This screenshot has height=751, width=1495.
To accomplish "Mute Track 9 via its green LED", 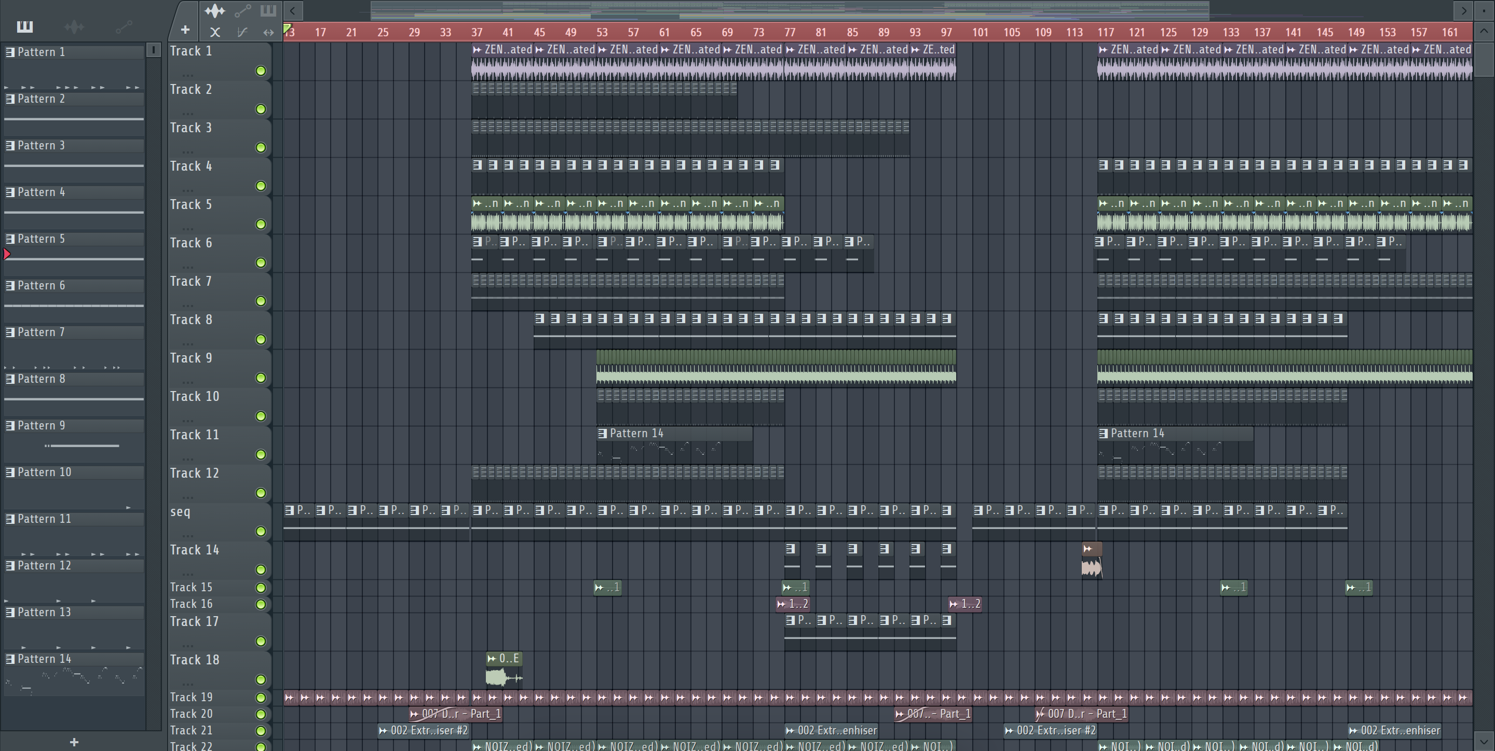I will point(261,378).
